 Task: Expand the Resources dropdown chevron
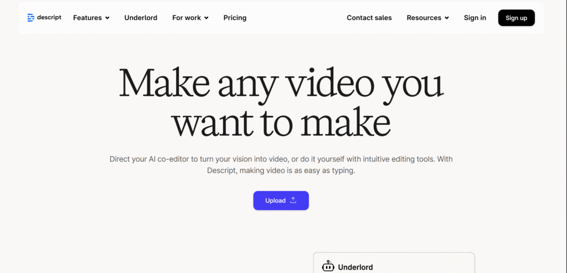pyautogui.click(x=446, y=18)
